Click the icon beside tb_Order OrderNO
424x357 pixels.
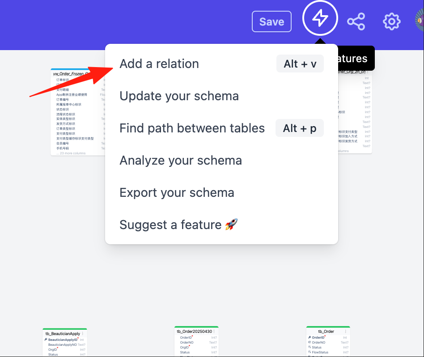[310, 342]
